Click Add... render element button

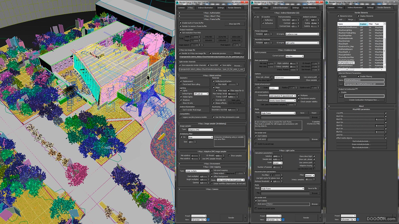point(341,20)
